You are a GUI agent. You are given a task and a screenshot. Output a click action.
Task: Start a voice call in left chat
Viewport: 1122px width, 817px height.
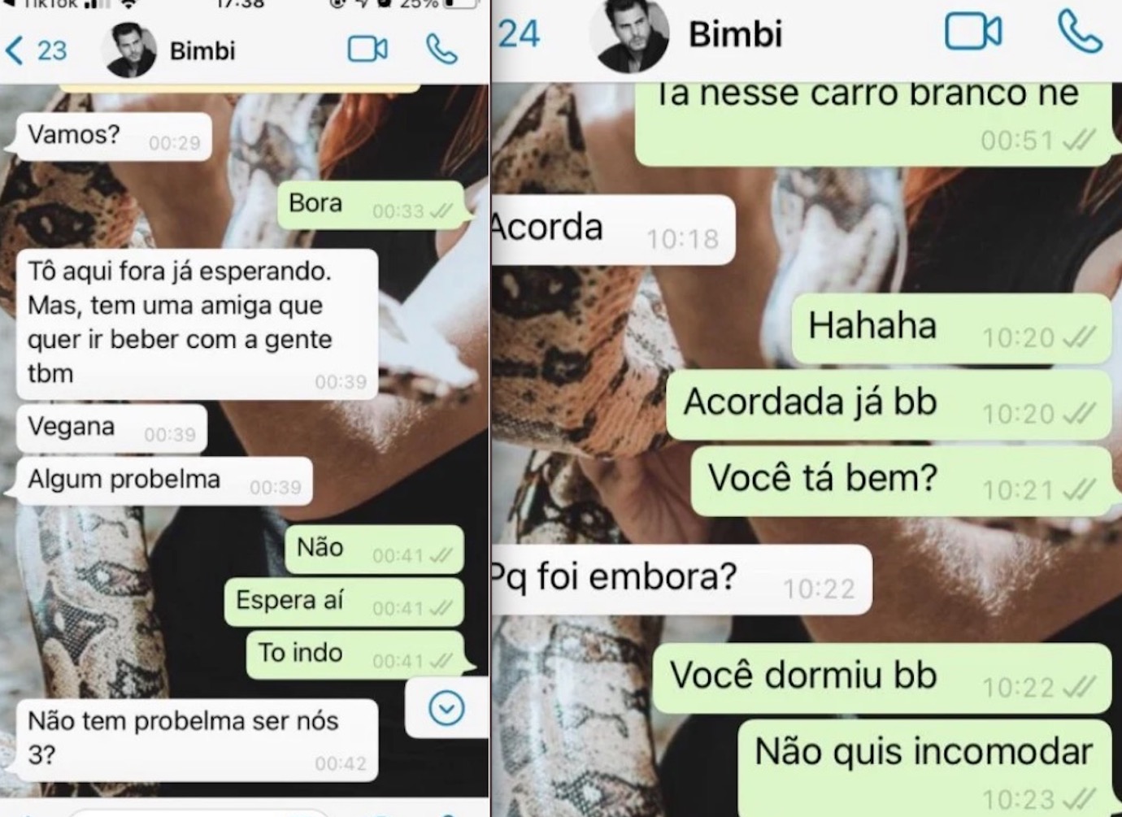441,50
